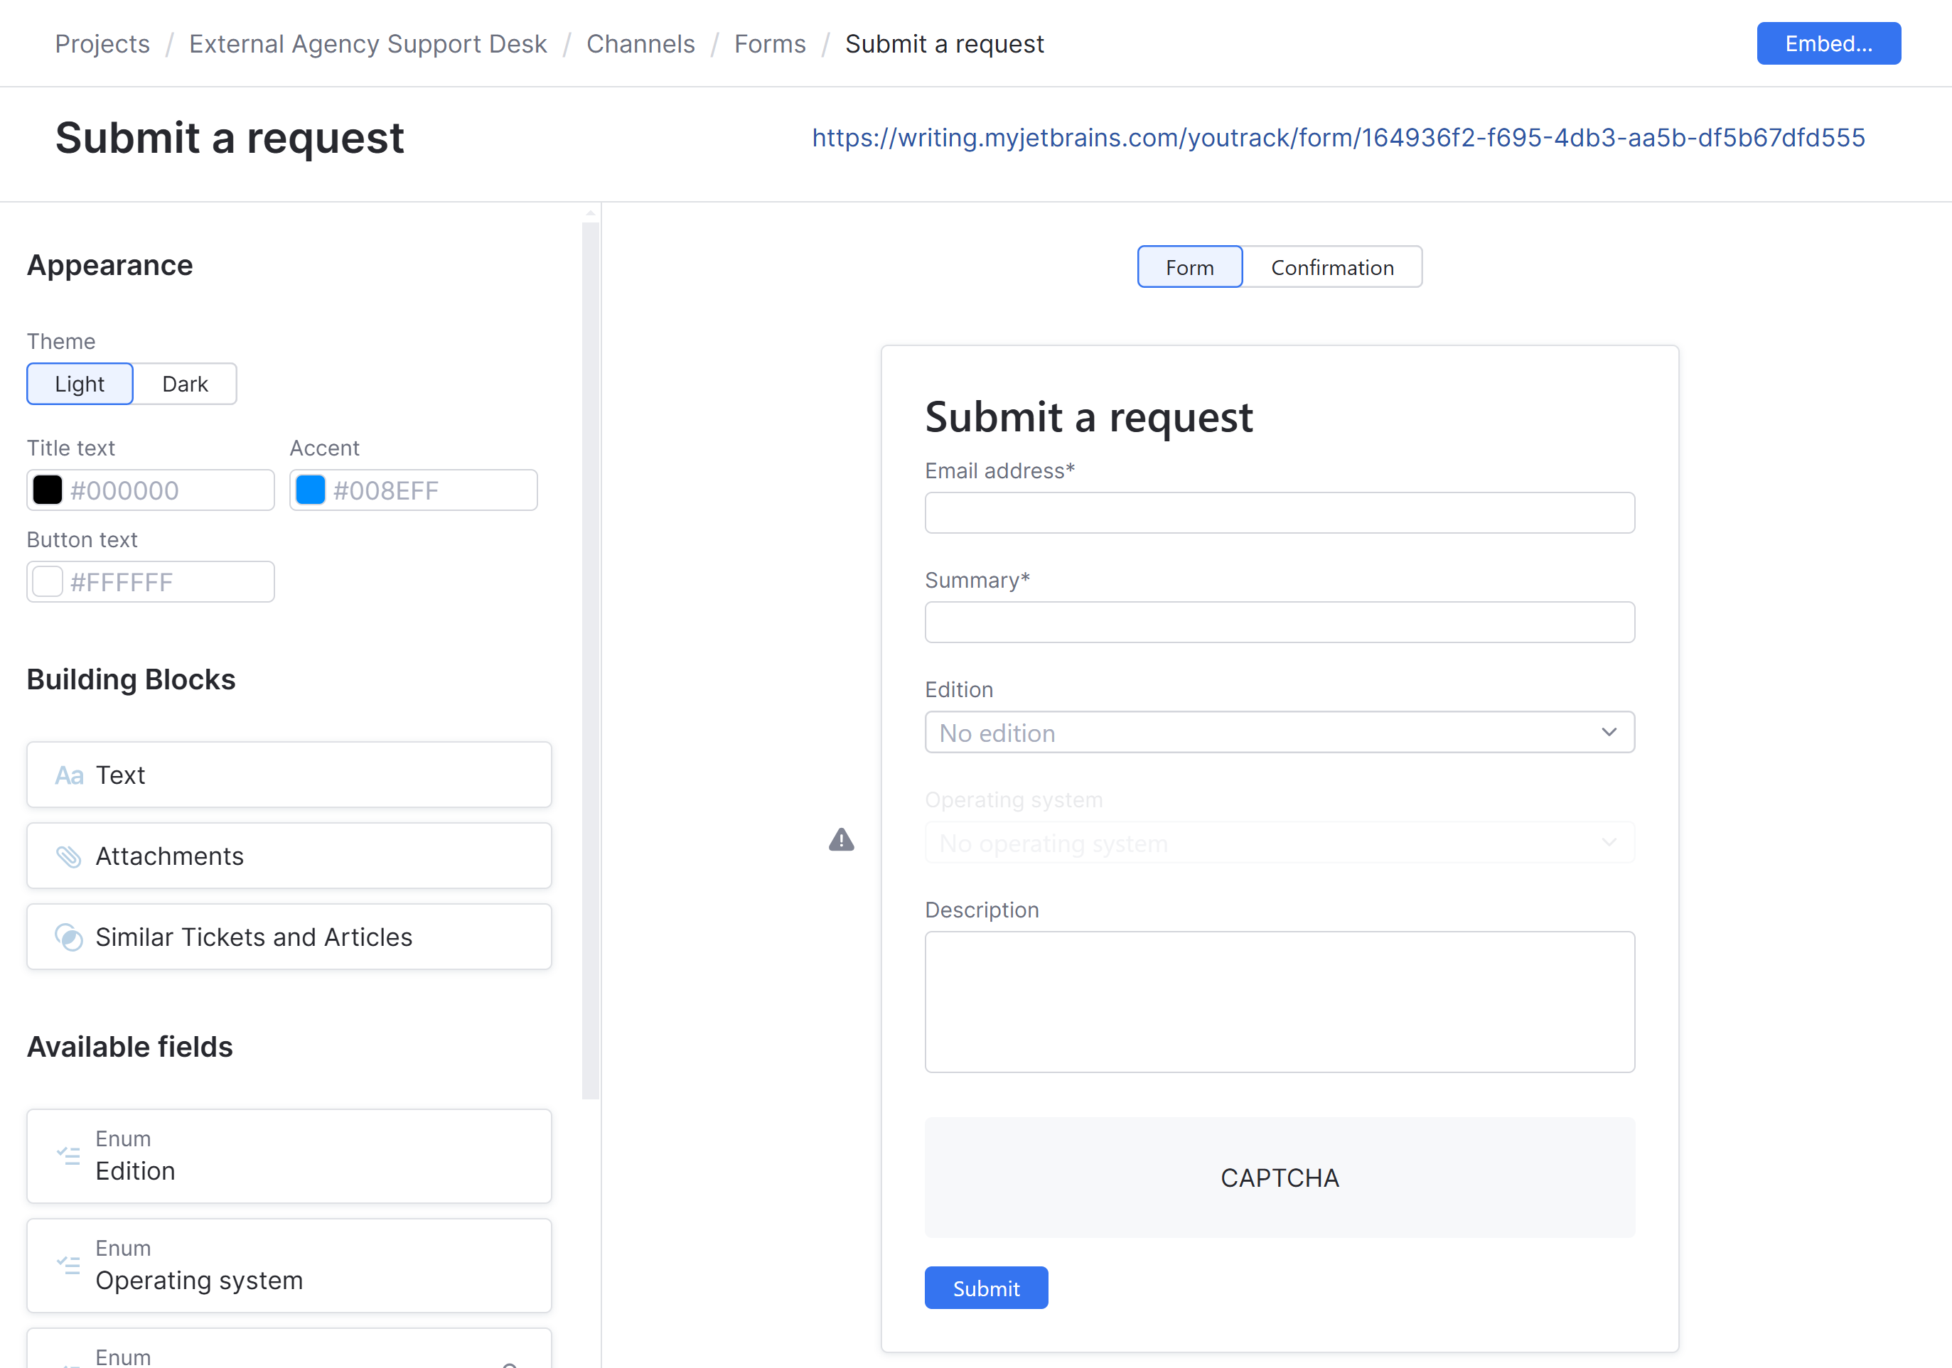This screenshot has width=1952, height=1368.
Task: Open the Operating system dropdown
Action: [x=1279, y=842]
